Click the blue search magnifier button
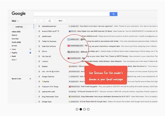This screenshot has width=165, height=116. [113, 14]
